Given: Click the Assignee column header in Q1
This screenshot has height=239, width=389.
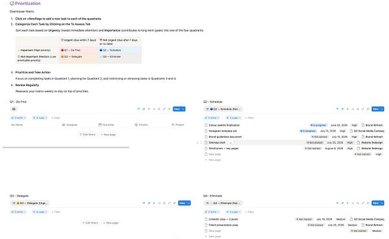Looking at the screenshot, I should 70,125.
